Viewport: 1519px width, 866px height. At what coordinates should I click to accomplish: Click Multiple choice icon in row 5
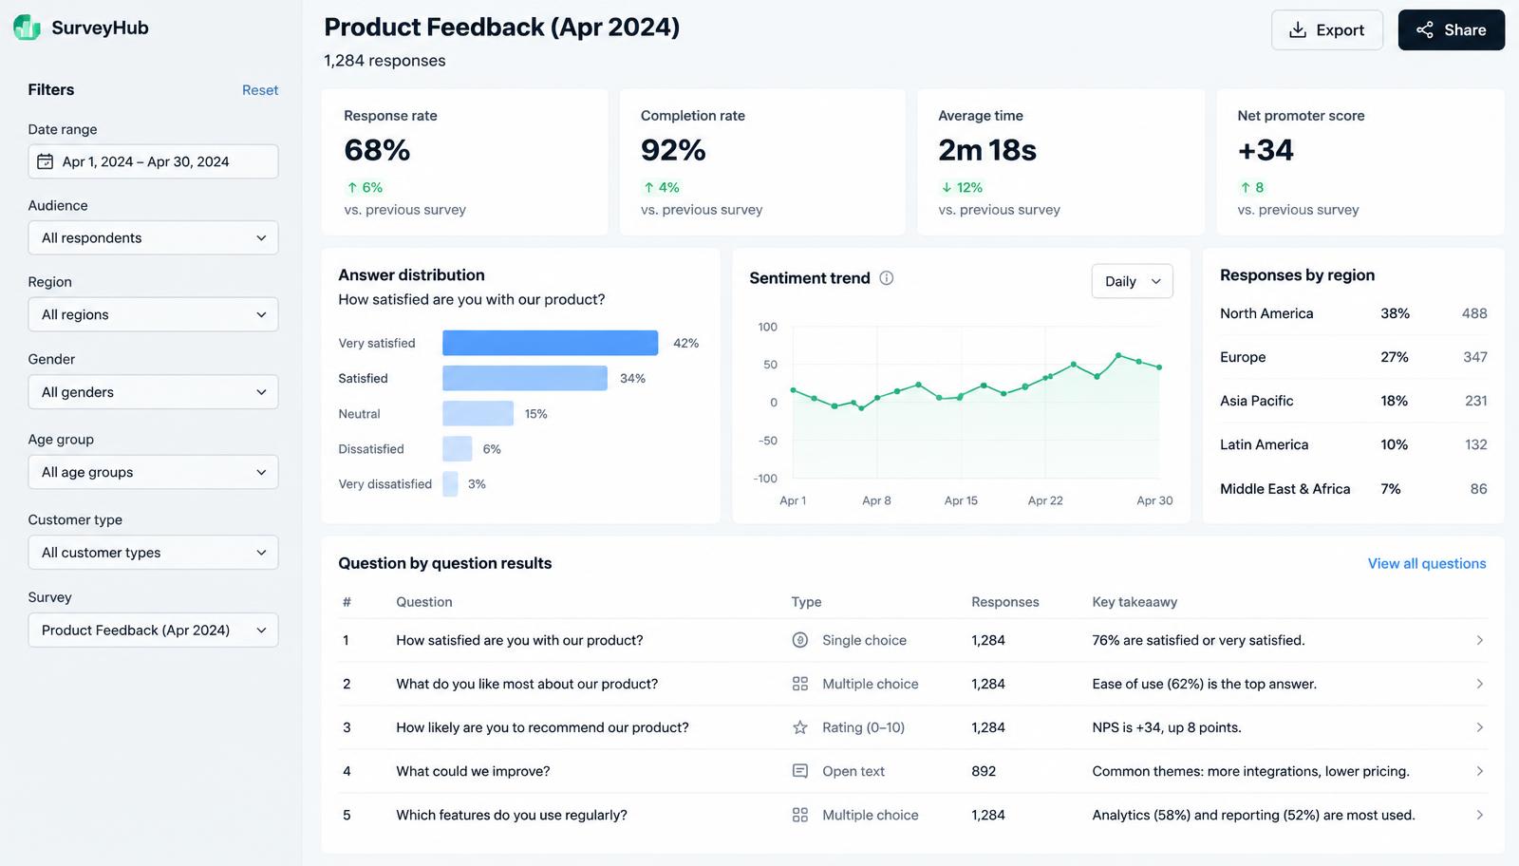pyautogui.click(x=800, y=815)
